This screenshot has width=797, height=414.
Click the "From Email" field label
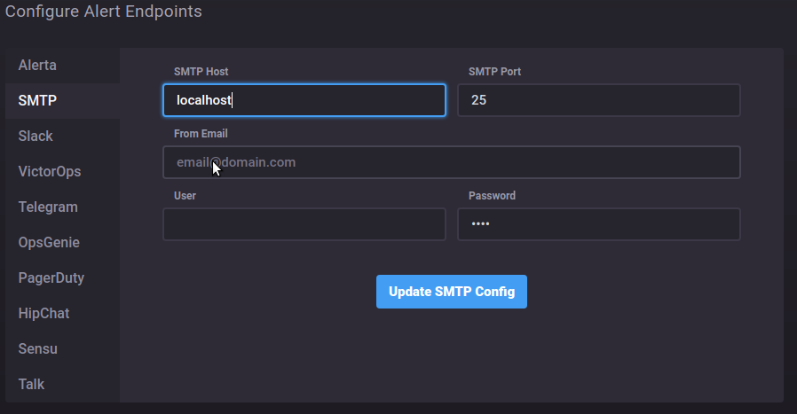pyautogui.click(x=201, y=134)
